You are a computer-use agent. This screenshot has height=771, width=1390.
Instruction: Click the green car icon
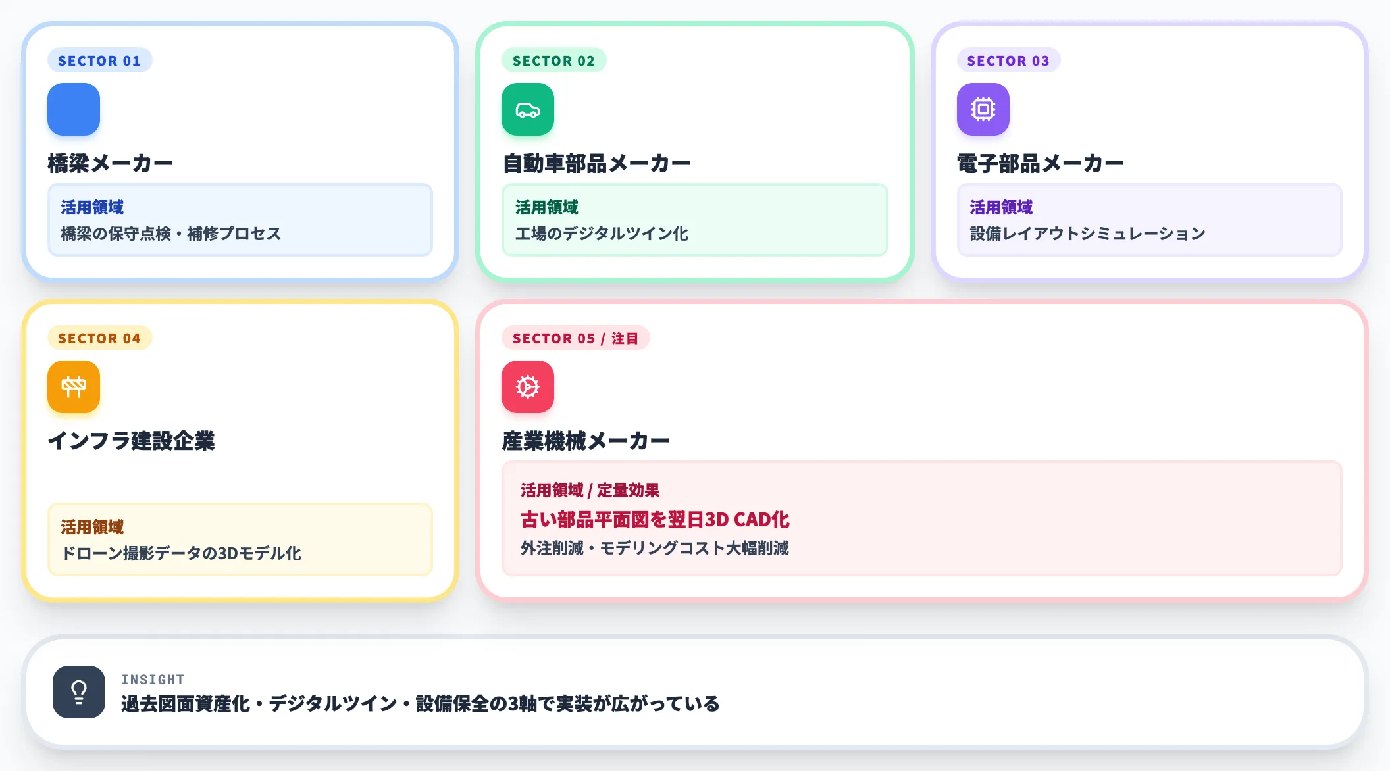coord(528,109)
